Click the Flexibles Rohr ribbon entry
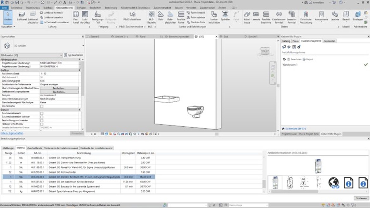 [196, 22]
